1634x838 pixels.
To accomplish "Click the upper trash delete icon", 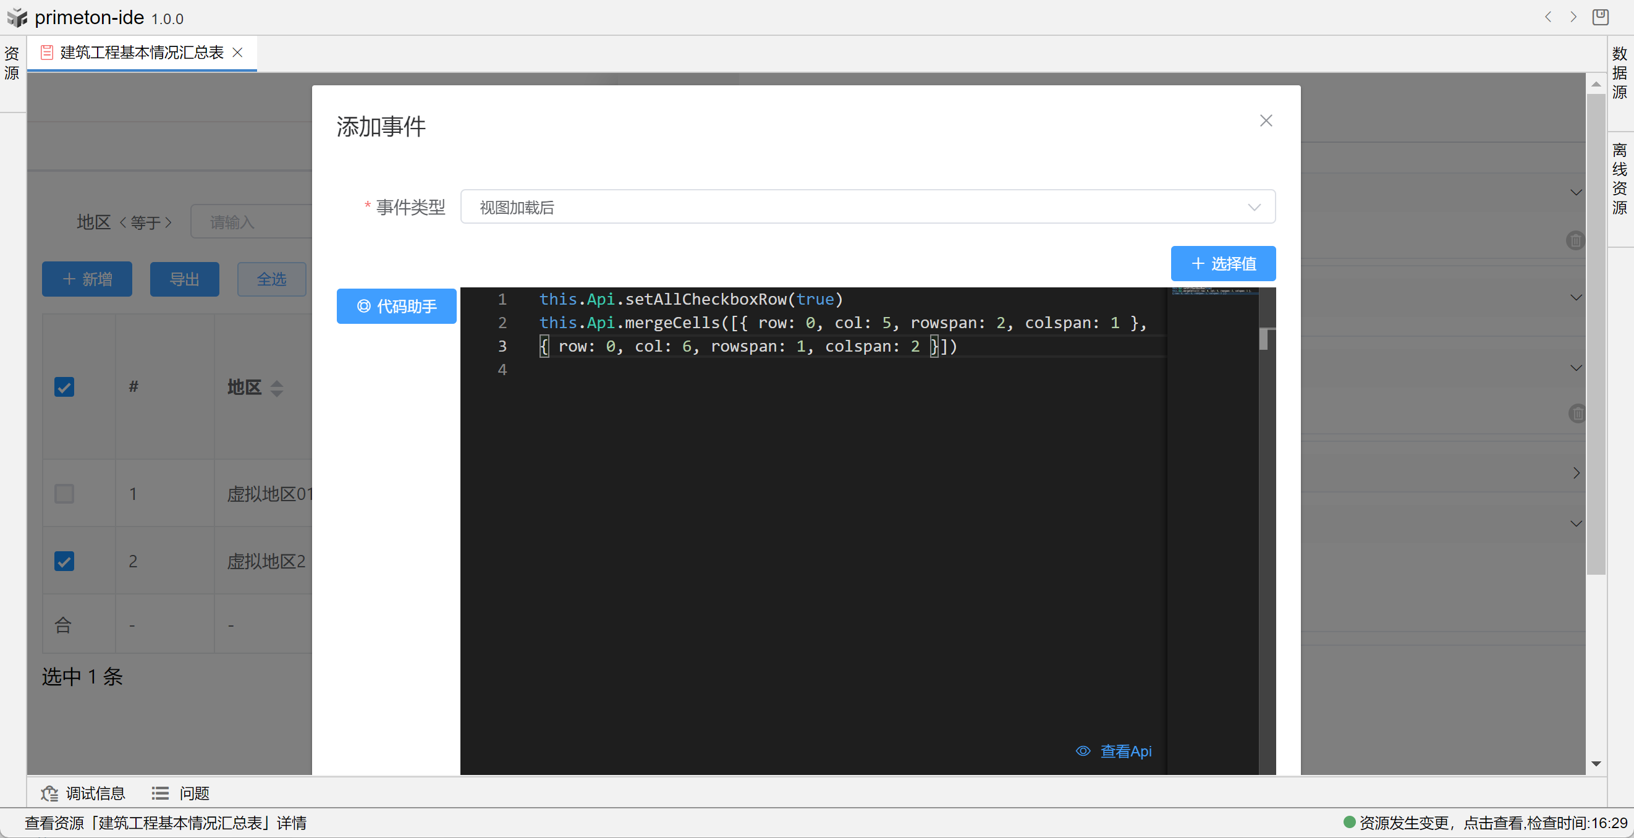I will click(x=1575, y=240).
